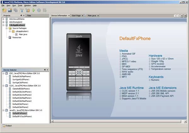Screen dimensions: 189x133
Task: Open the File menu
Action: click(x=3, y=6)
